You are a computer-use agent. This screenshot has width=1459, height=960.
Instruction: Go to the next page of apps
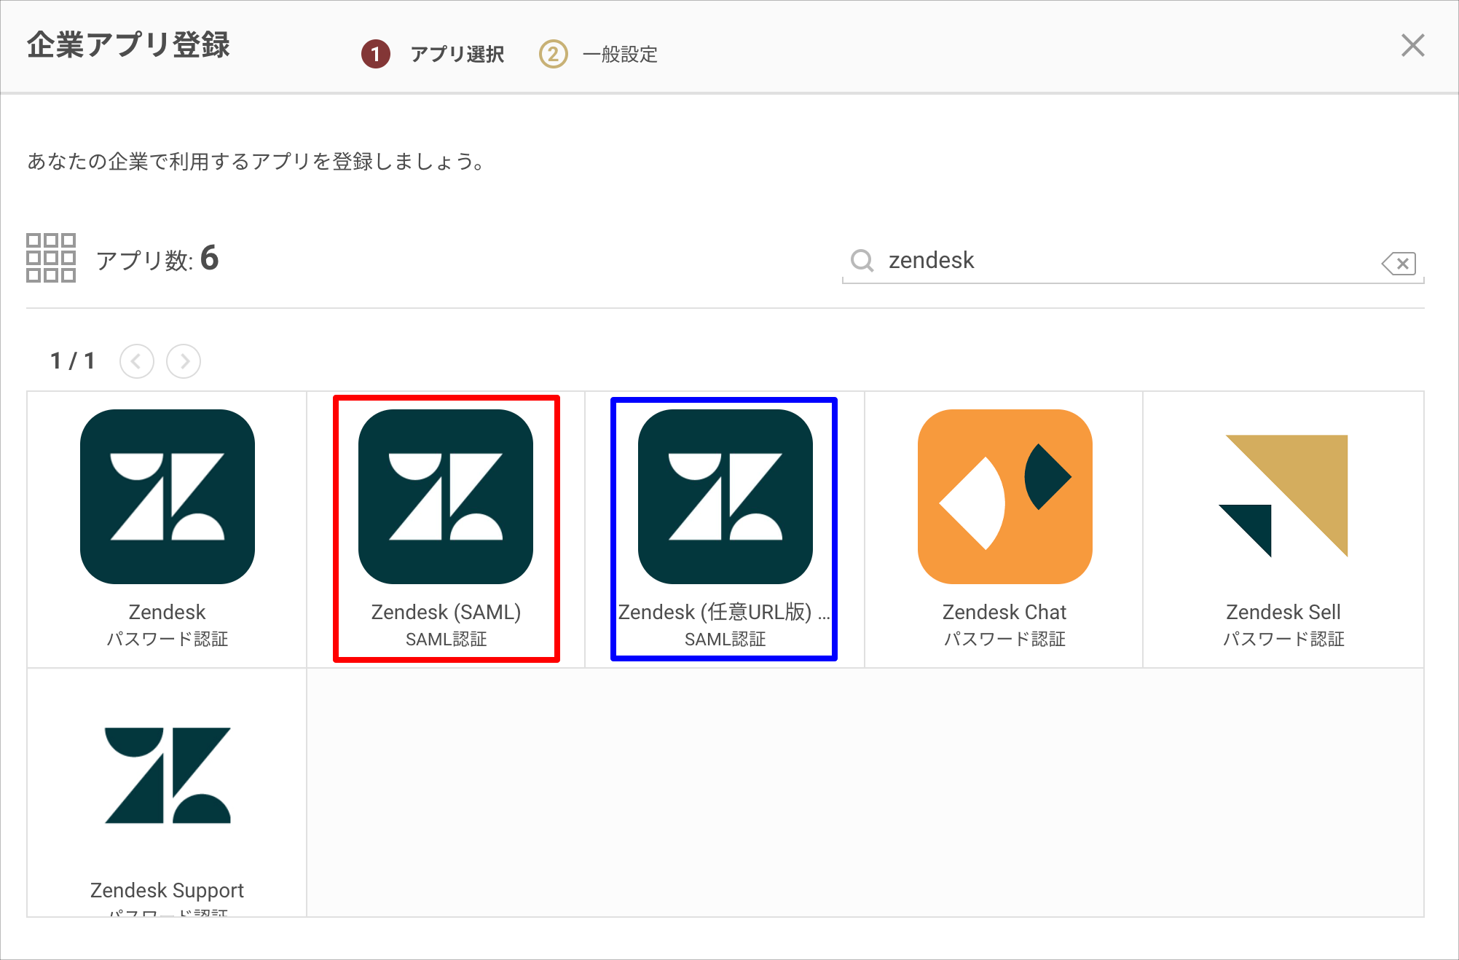(184, 361)
